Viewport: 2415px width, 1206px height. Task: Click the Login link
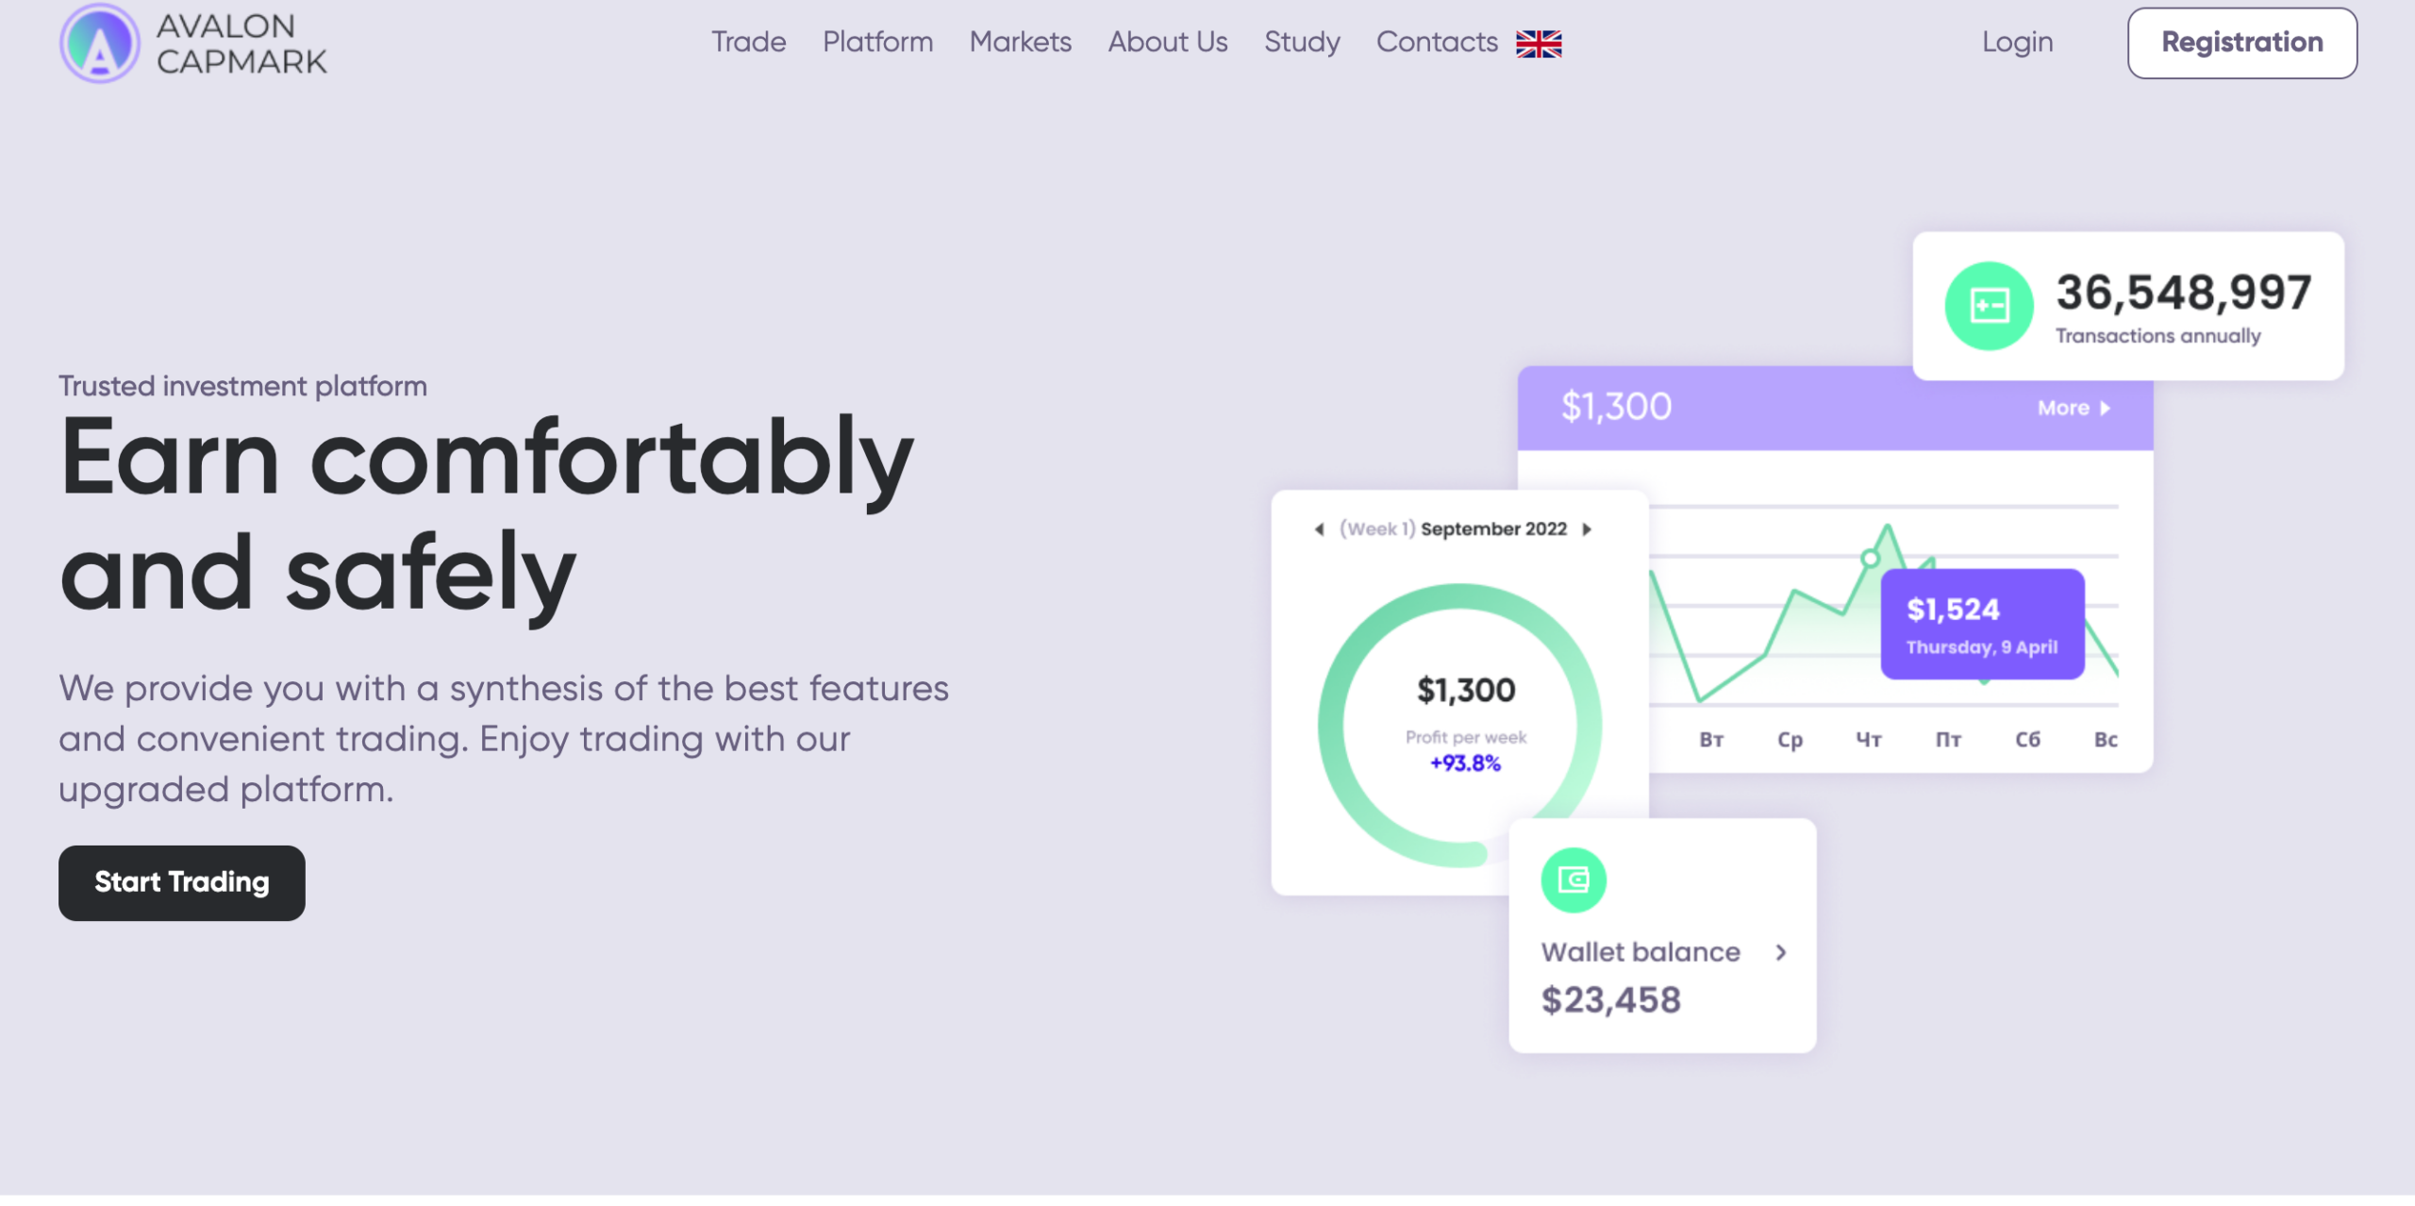(x=2016, y=42)
